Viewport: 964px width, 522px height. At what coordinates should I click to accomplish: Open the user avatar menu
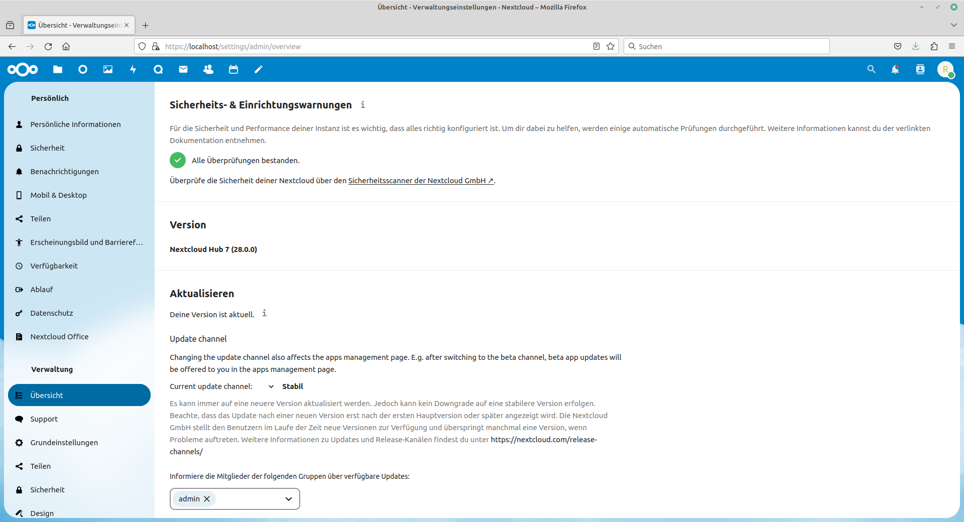[946, 69]
